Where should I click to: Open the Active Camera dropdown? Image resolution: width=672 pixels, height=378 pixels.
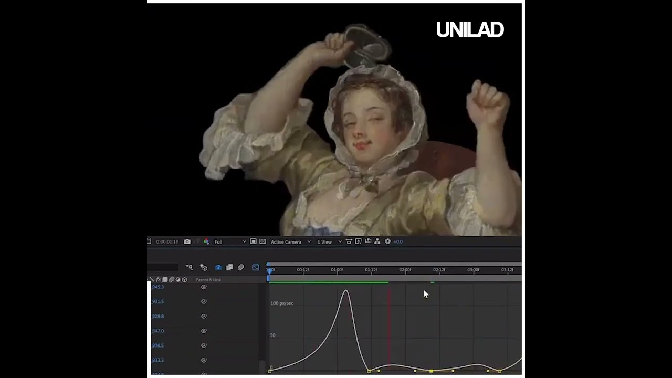(290, 241)
